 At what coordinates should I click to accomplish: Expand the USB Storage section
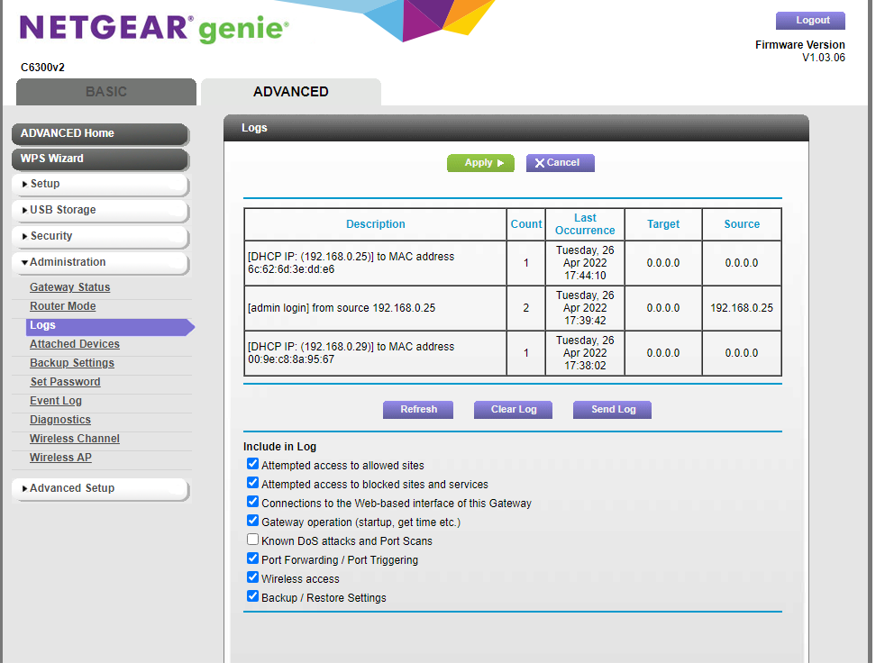coord(99,210)
